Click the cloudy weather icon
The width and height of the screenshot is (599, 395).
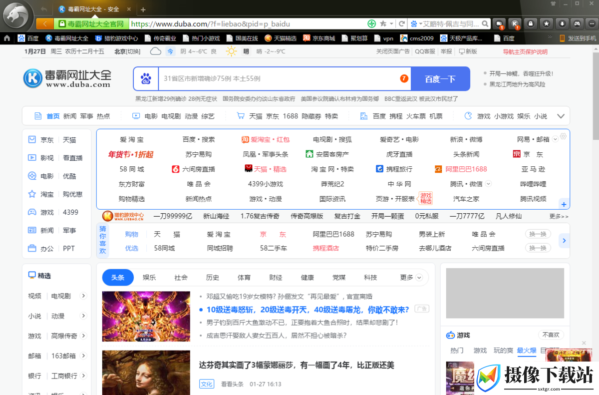coord(156,51)
